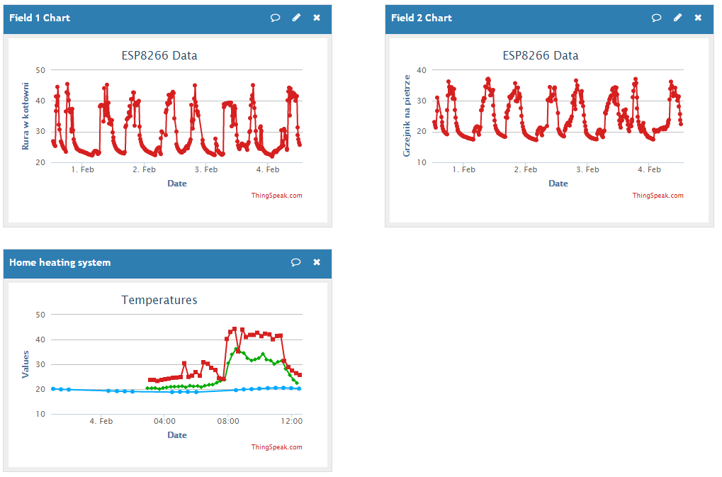Screen dimensions: 722x477
Task: Edit Field 2 Chart with the pencil icon
Action: [x=677, y=18]
